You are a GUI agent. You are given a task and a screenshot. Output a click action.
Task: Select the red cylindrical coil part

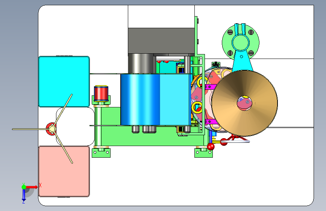[x=101, y=93]
